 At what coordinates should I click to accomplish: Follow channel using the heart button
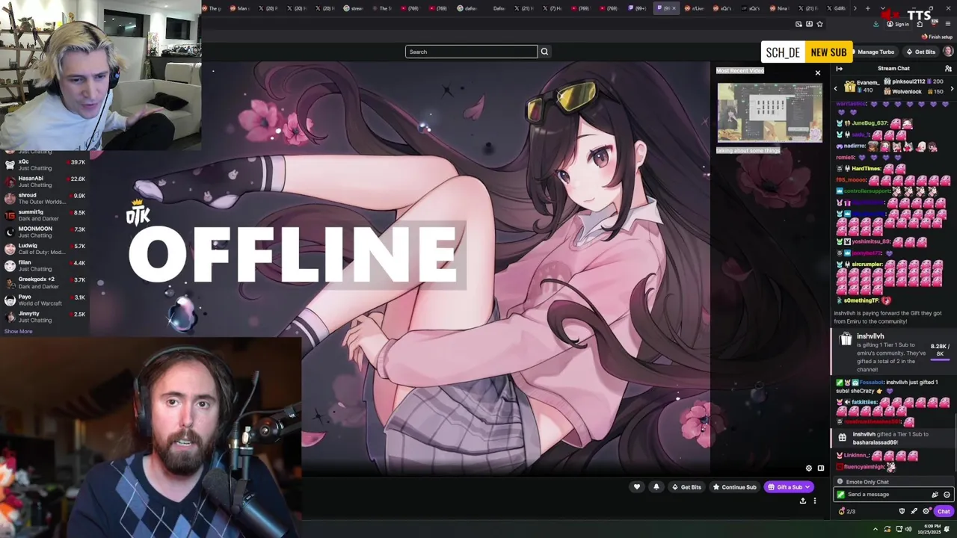pos(637,487)
